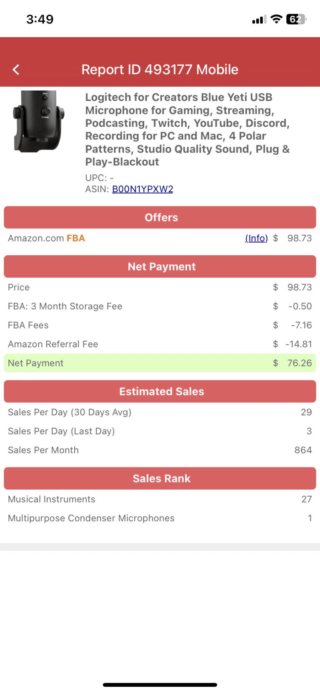Tap the battery indicator icon

[297, 19]
